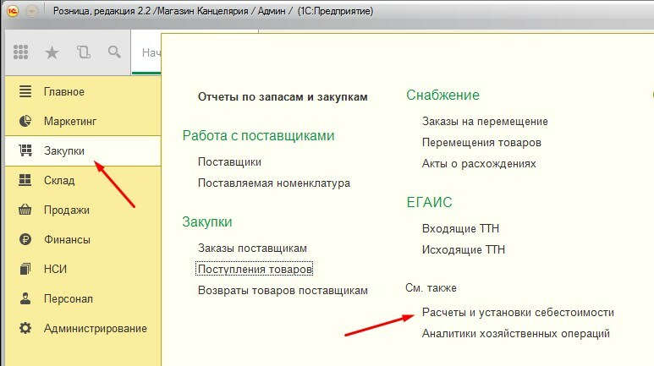Open Расчеты и установки себестоимости
This screenshot has height=366, width=654.
[518, 313]
